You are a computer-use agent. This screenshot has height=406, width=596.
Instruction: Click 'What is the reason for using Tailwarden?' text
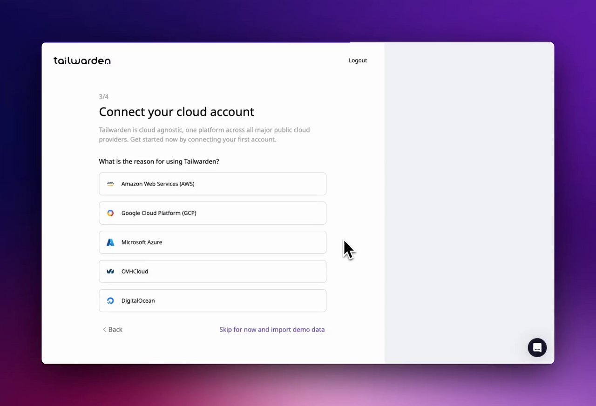click(159, 161)
